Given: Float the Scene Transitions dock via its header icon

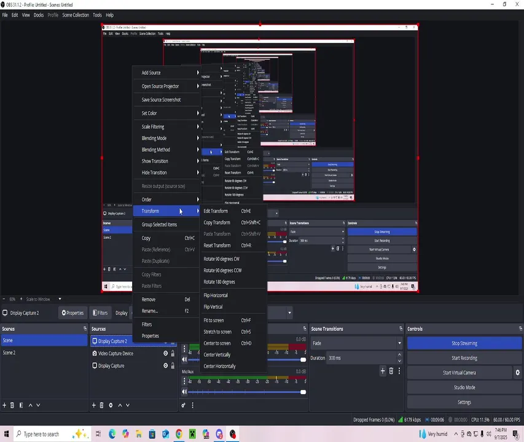Looking at the screenshot, I should coord(401,329).
